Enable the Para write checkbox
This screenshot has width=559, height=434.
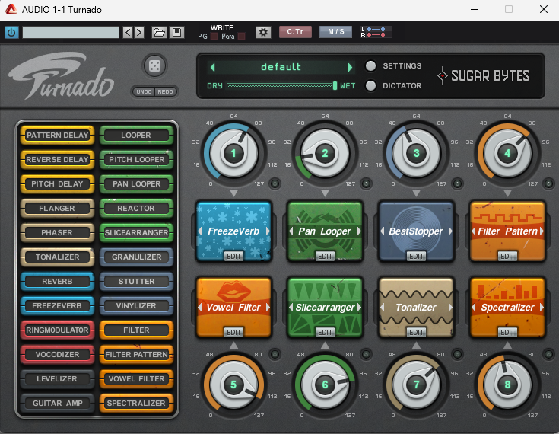tap(241, 37)
